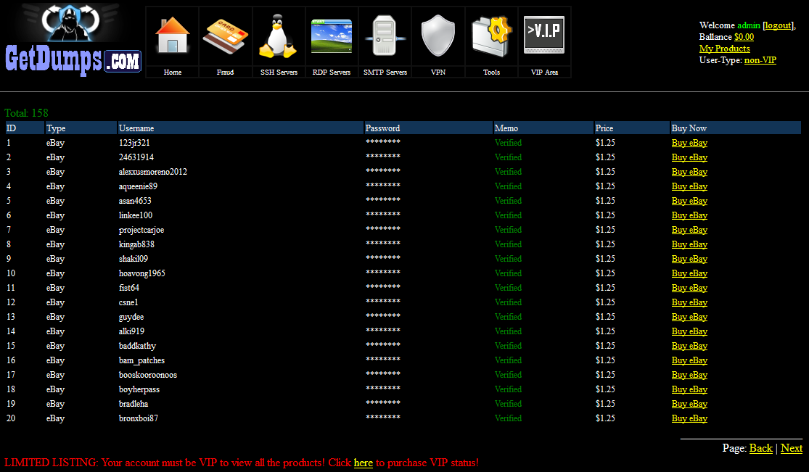Click the ID cell reading 15
The image size is (809, 472).
[11, 346]
